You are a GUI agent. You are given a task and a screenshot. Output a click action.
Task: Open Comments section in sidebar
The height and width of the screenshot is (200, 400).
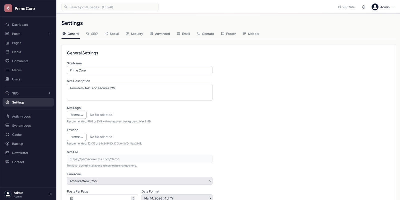tap(20, 61)
